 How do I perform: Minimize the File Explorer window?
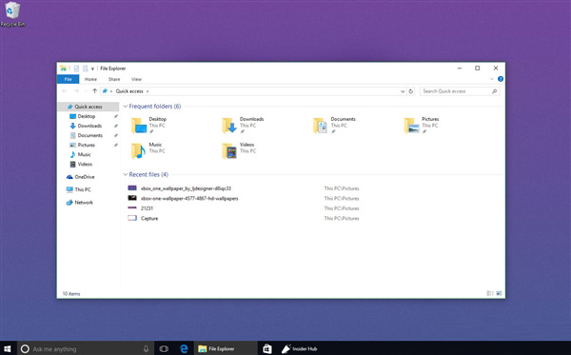460,69
